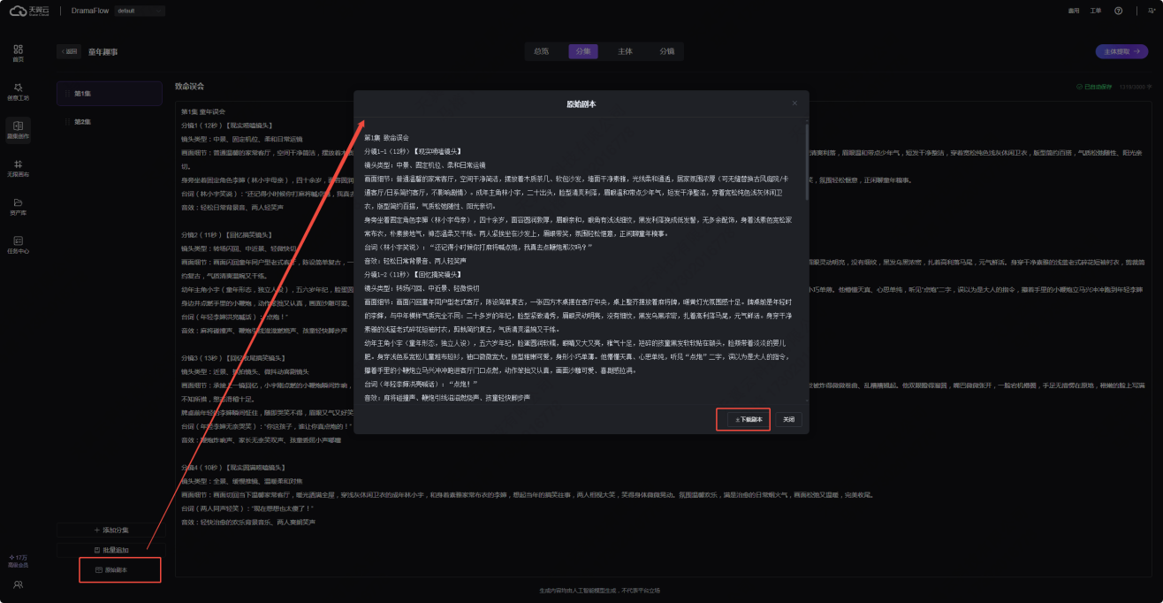This screenshot has width=1163, height=603.
Task: Switch to the 分集 tab
Action: [x=582, y=51]
